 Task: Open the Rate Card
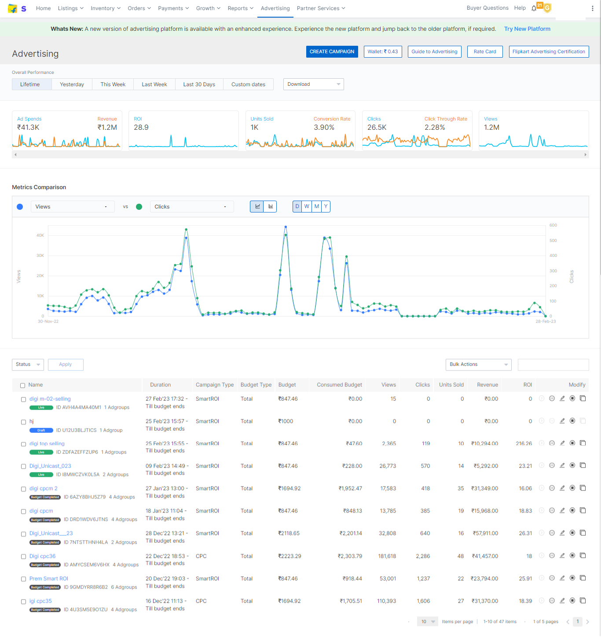485,51
